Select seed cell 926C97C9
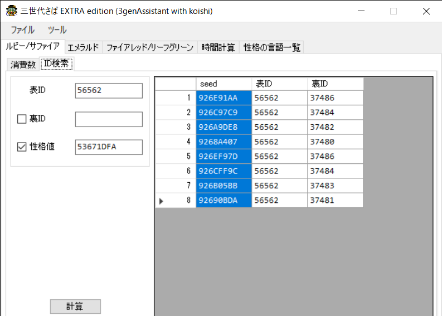Viewport: 442px width, 316px height. tap(224, 113)
